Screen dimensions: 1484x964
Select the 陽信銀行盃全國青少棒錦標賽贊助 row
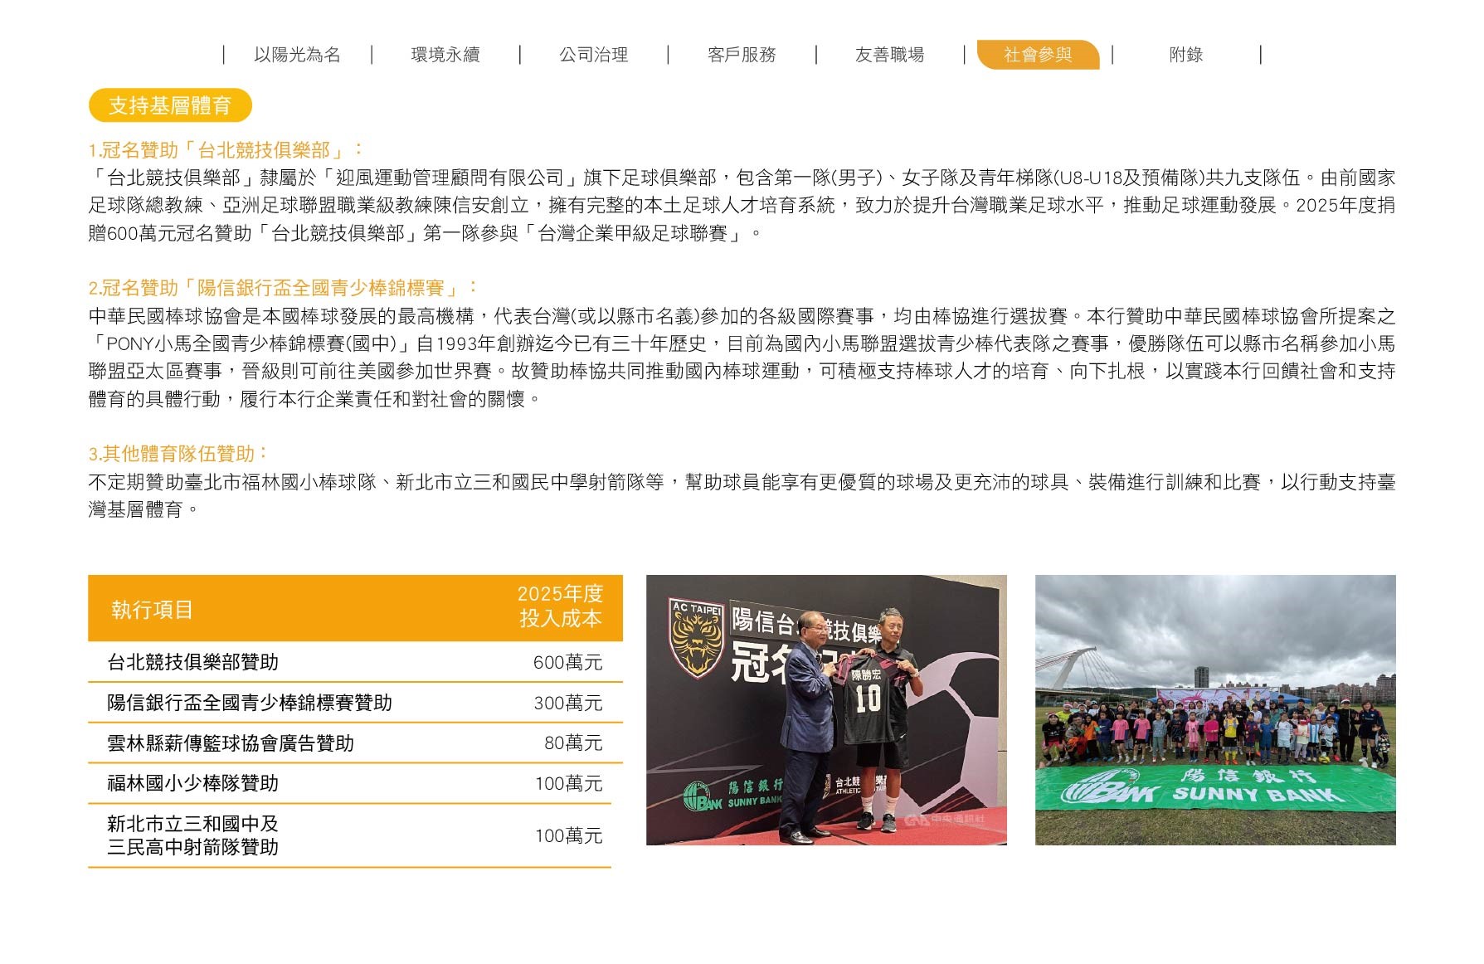coord(355,703)
